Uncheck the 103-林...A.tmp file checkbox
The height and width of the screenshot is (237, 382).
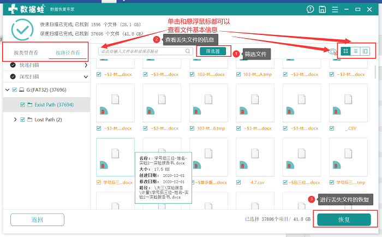tap(238, 74)
